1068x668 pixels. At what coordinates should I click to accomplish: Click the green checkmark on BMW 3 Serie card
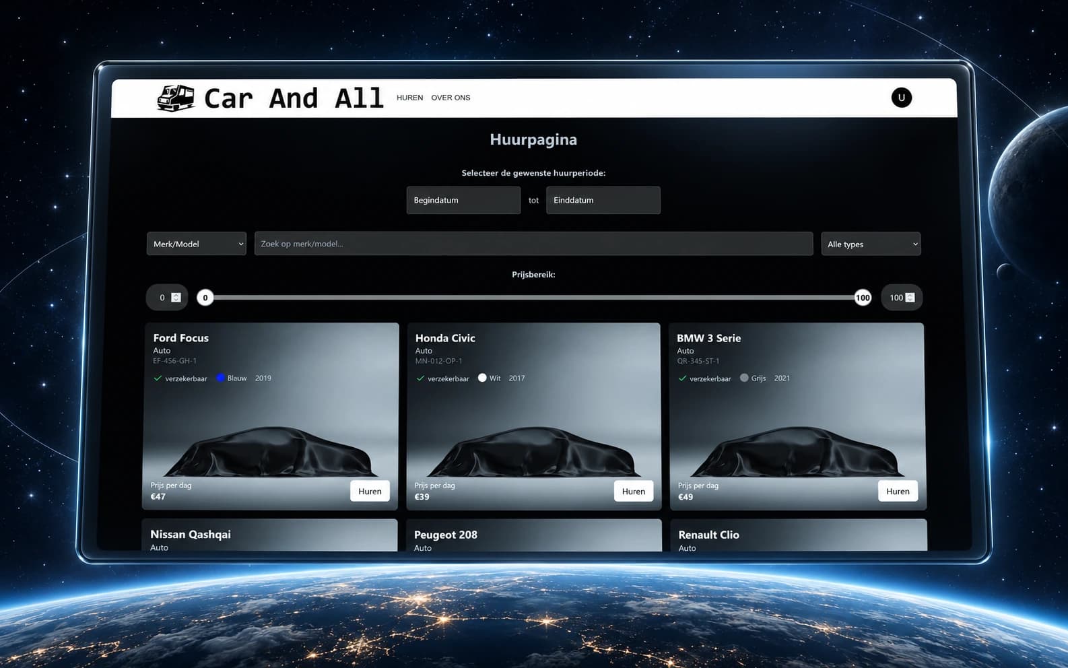(x=682, y=378)
